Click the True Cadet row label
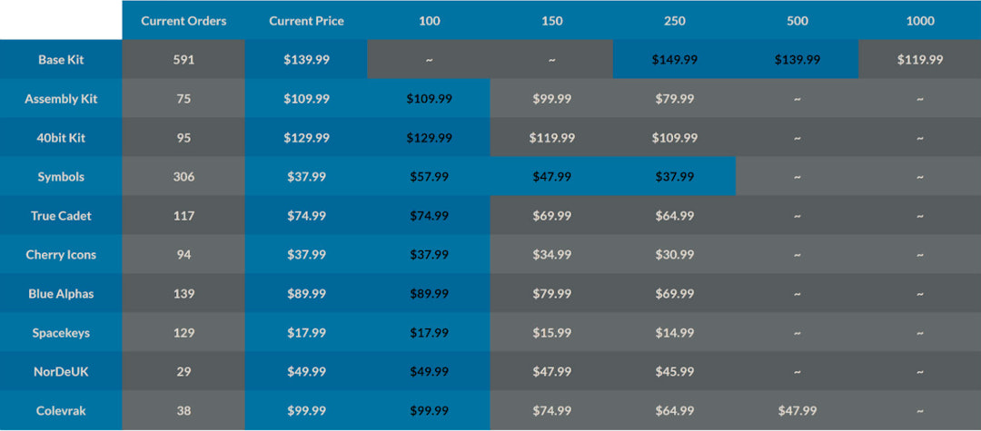The width and height of the screenshot is (981, 431). (x=61, y=216)
